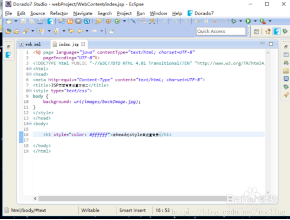Click the Last Edit Location arrow icon
The width and height of the screenshot is (290, 220).
point(71,31)
